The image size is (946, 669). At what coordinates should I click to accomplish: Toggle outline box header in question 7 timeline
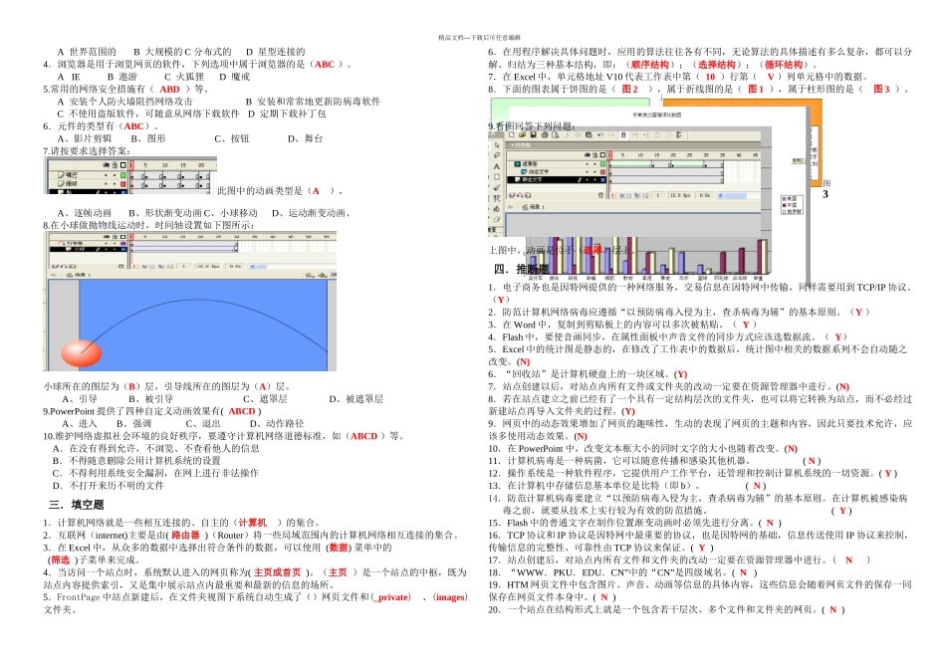point(123,165)
